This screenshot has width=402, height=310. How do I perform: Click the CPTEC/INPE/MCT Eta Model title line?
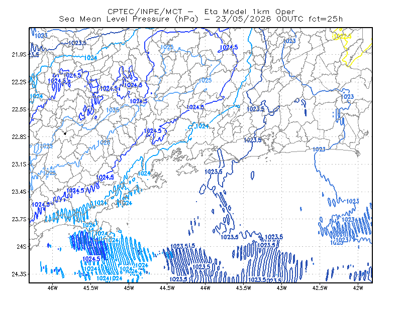(x=201, y=12)
